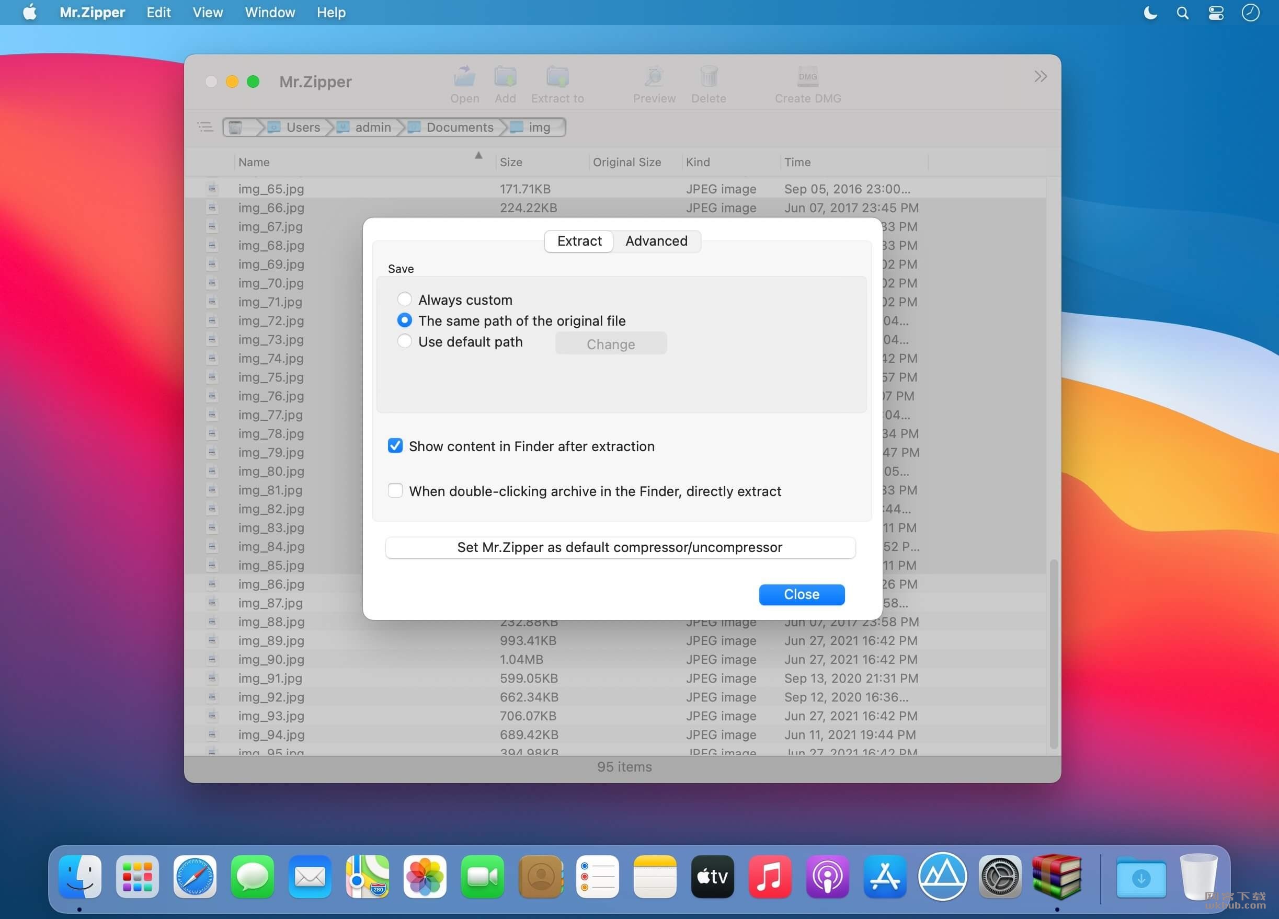Go to the Documents path segment
The height and width of the screenshot is (919, 1279).
(452, 128)
